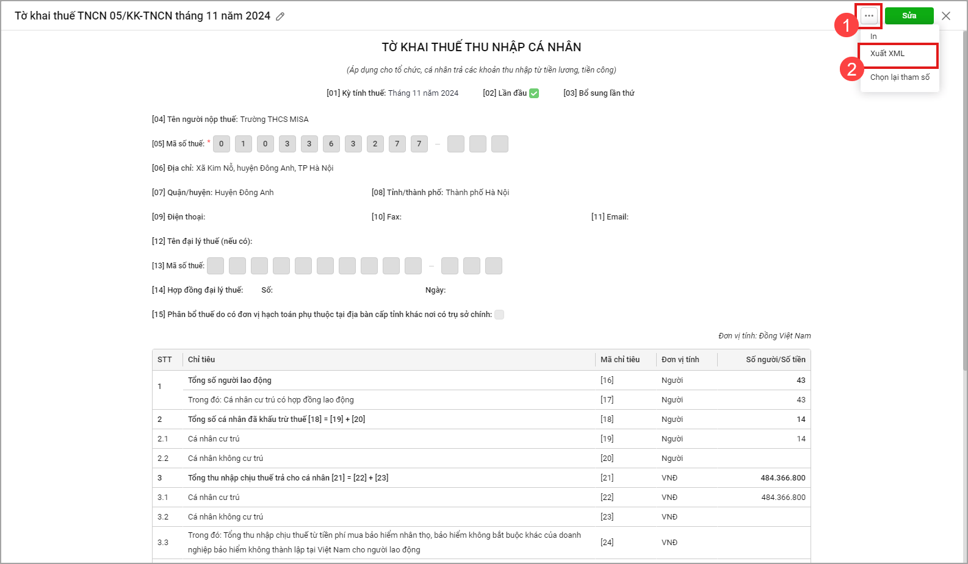Toggle the Lần đầu checkbox

[534, 93]
